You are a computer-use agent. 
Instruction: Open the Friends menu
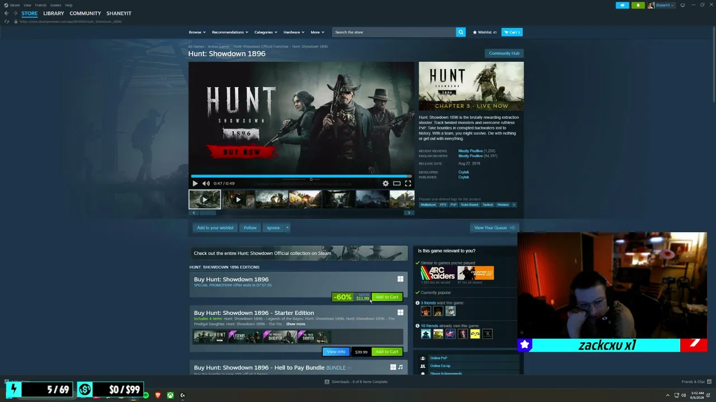41,5
